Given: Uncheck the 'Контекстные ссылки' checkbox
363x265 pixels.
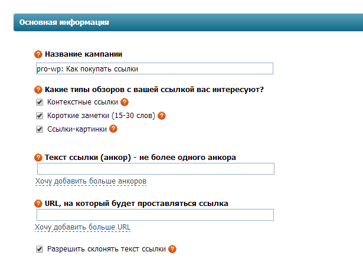Looking at the screenshot, I should [x=40, y=102].
